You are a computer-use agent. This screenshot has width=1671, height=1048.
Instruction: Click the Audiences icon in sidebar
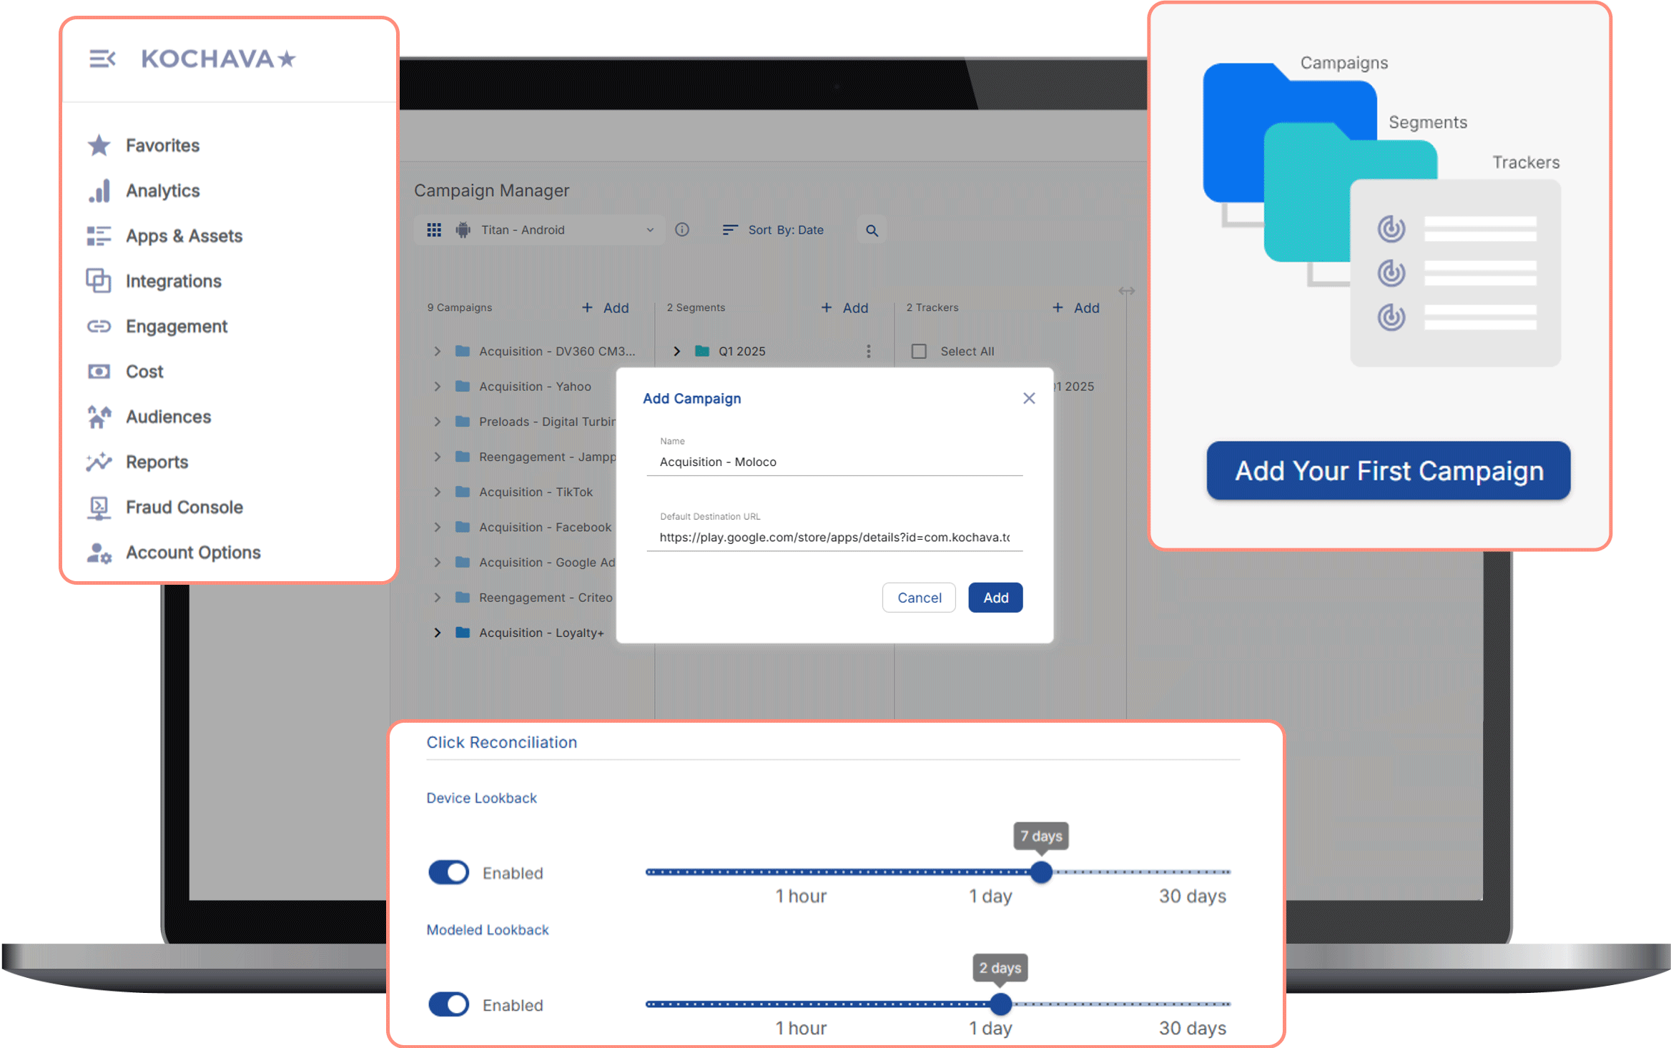(99, 417)
